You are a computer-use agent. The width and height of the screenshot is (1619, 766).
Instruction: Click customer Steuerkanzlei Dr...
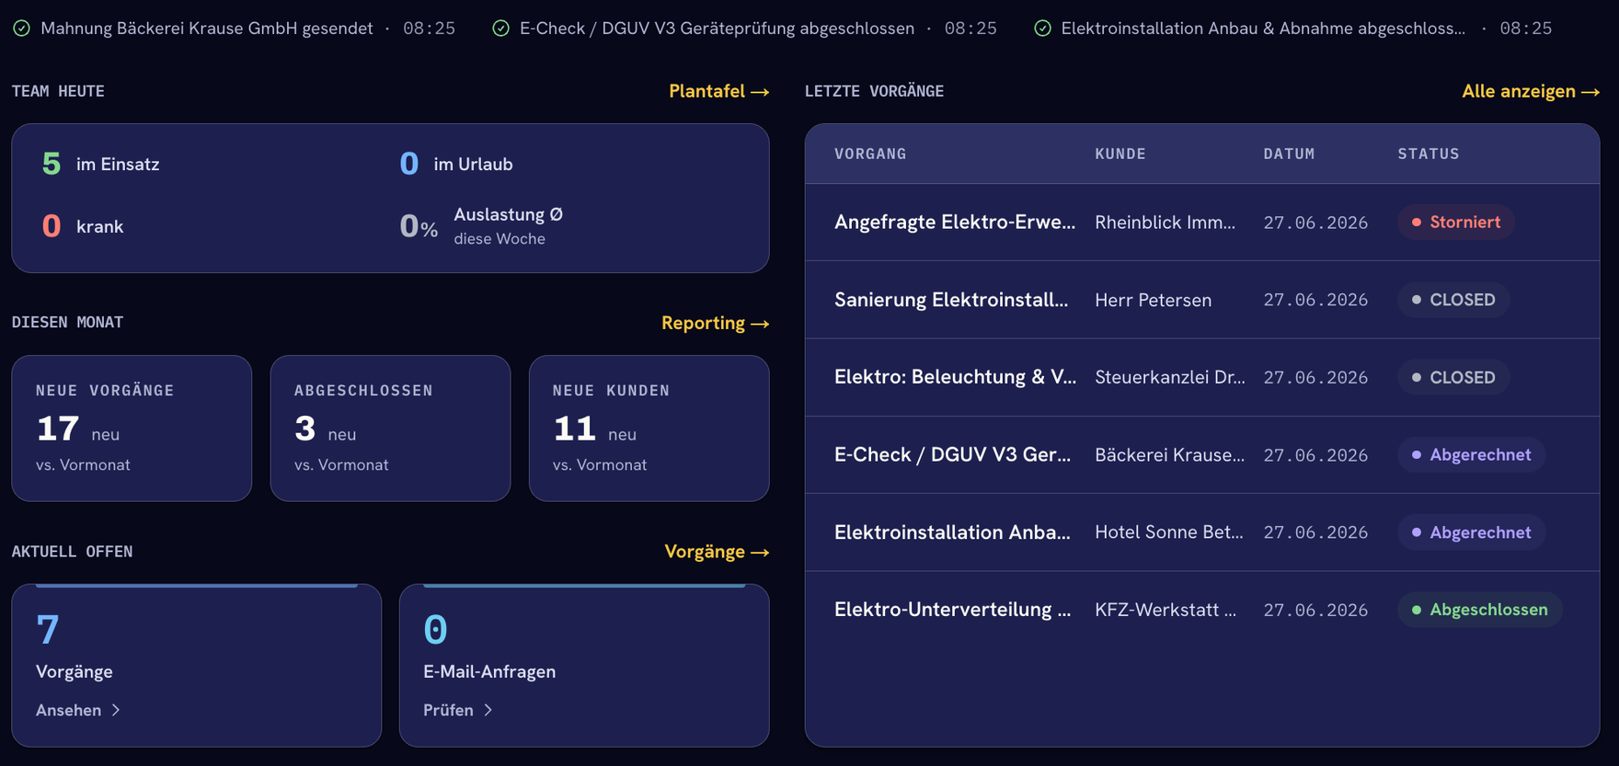coord(1170,377)
